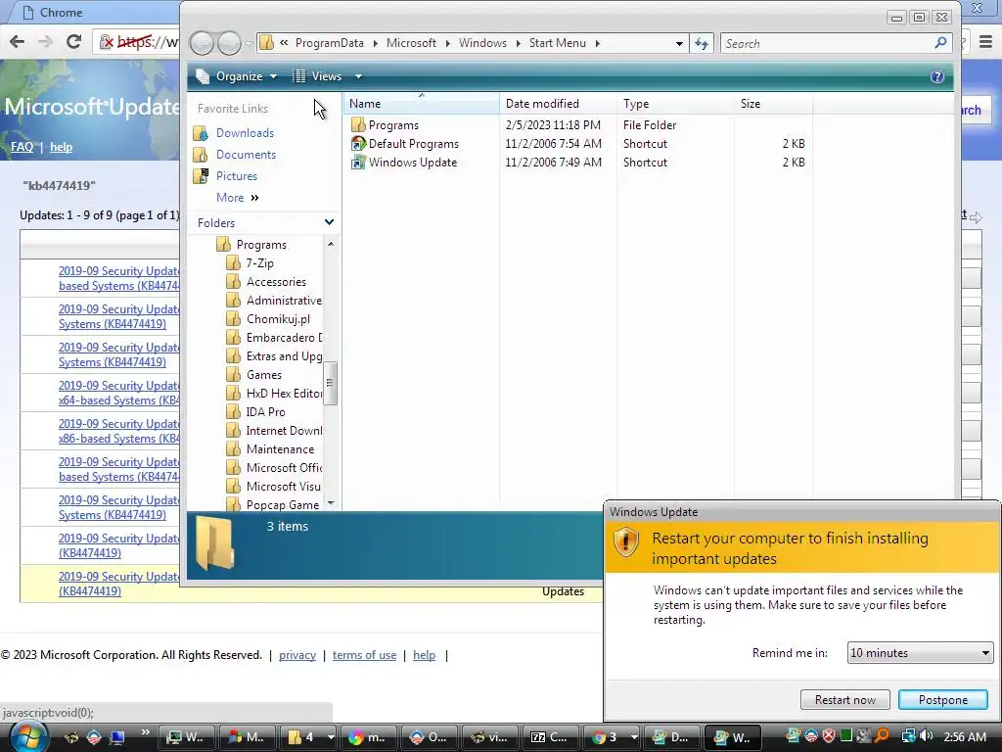Open the 7-Zip taskbar button
The height and width of the screenshot is (752, 1002).
(550, 737)
